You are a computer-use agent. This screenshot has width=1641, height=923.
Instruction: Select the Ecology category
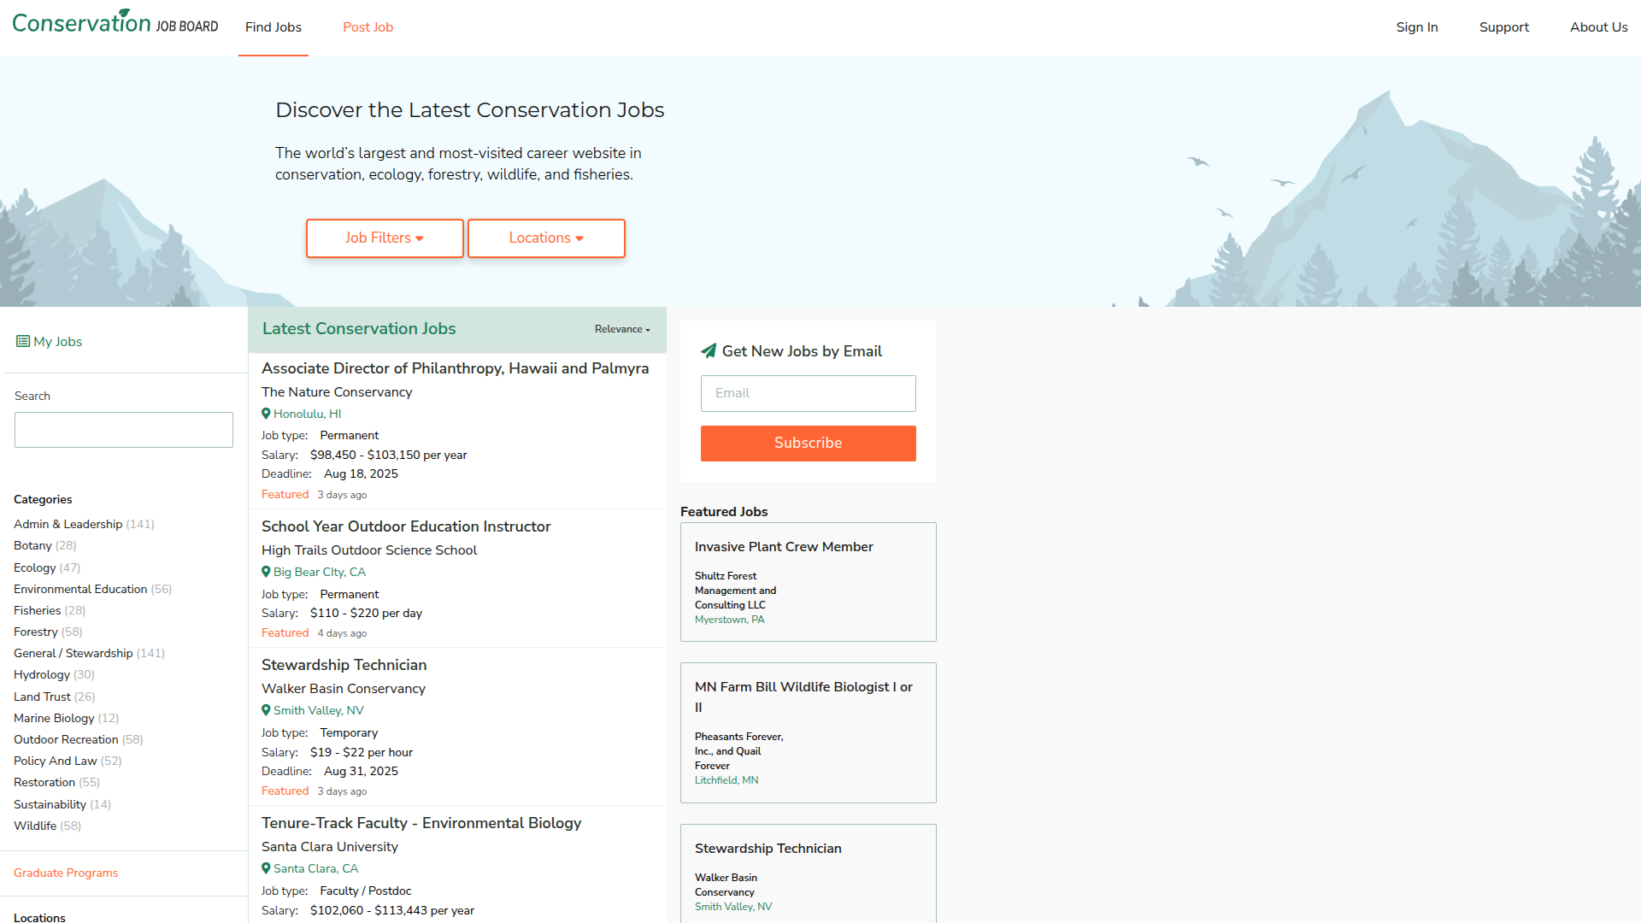tap(35, 567)
